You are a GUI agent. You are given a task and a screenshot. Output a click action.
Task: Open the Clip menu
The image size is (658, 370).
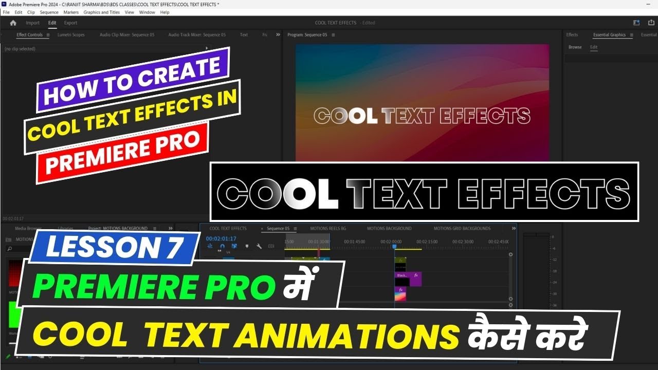[x=31, y=12]
